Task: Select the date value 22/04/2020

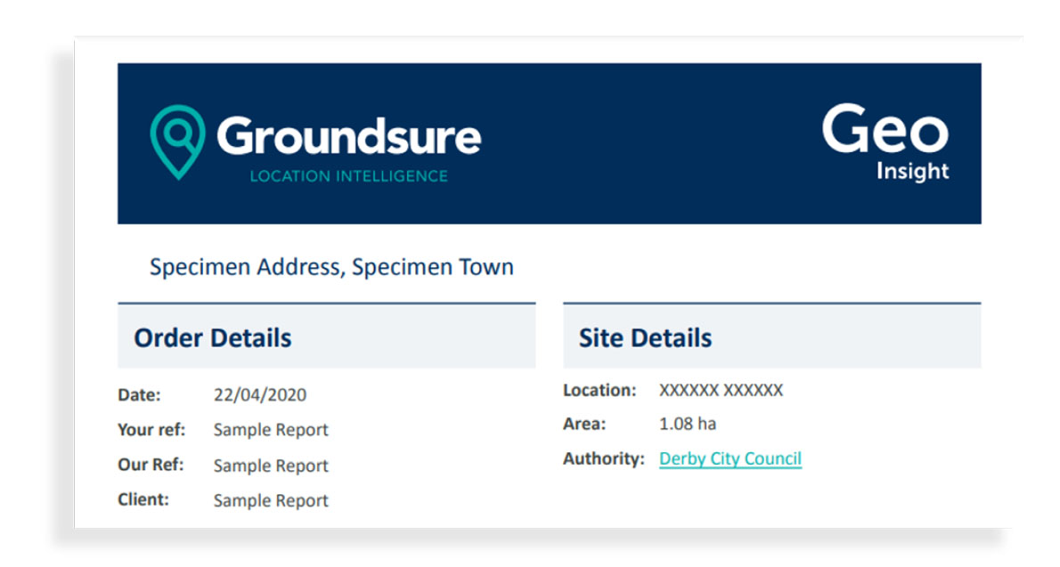Action: pos(260,394)
